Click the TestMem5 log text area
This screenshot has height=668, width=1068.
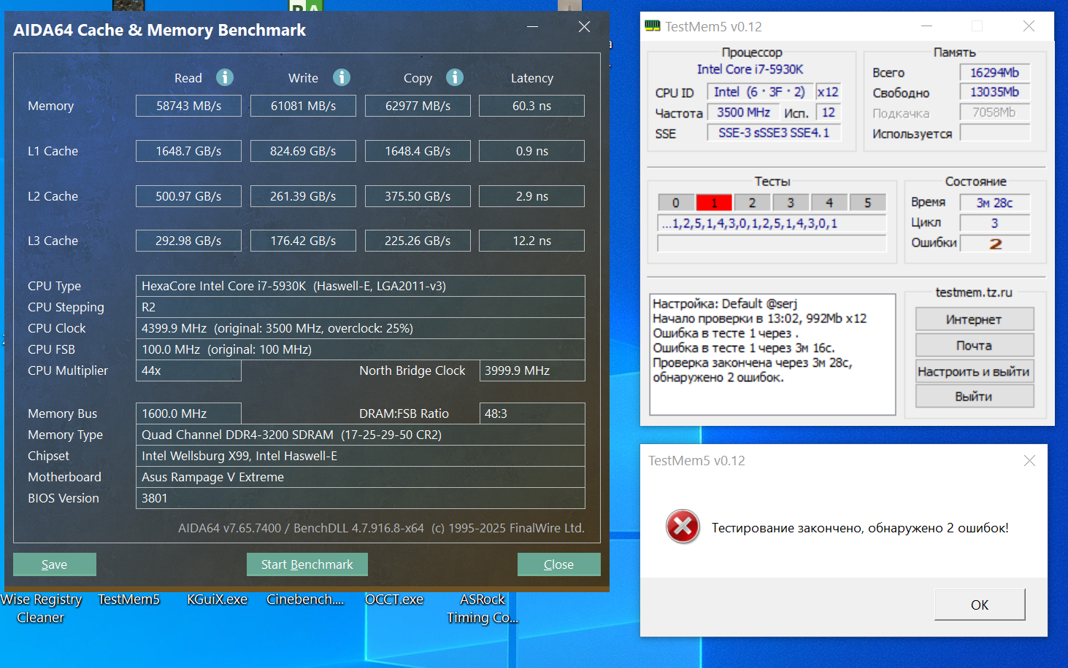tap(772, 354)
